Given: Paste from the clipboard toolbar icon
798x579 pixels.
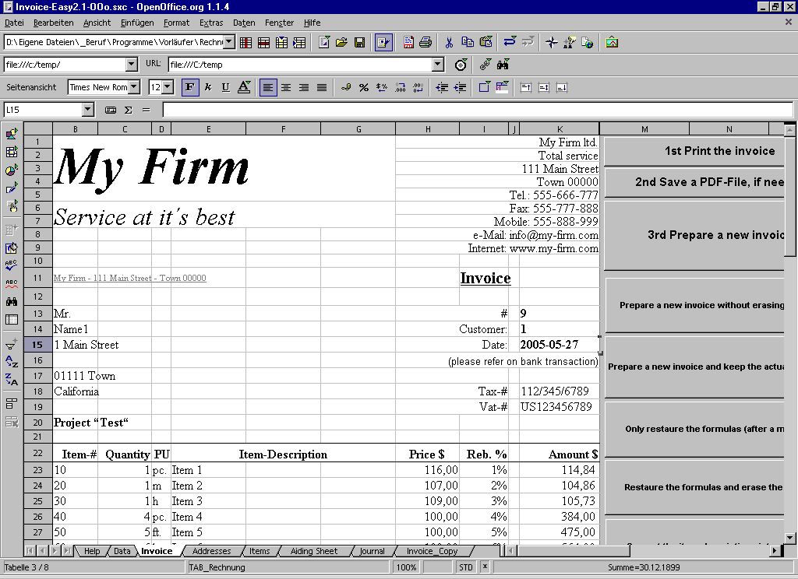Looking at the screenshot, I should (x=486, y=43).
